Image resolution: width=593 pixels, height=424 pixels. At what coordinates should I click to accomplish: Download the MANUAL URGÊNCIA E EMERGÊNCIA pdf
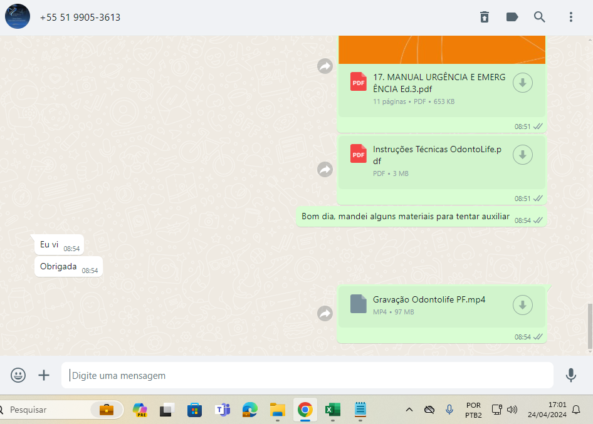523,83
